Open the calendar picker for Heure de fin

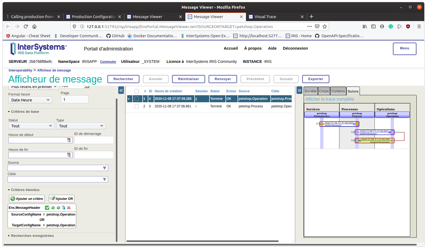pos(69,155)
